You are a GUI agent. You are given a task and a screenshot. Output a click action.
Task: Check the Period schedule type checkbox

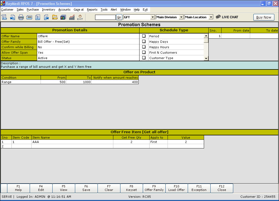[x=144, y=36]
